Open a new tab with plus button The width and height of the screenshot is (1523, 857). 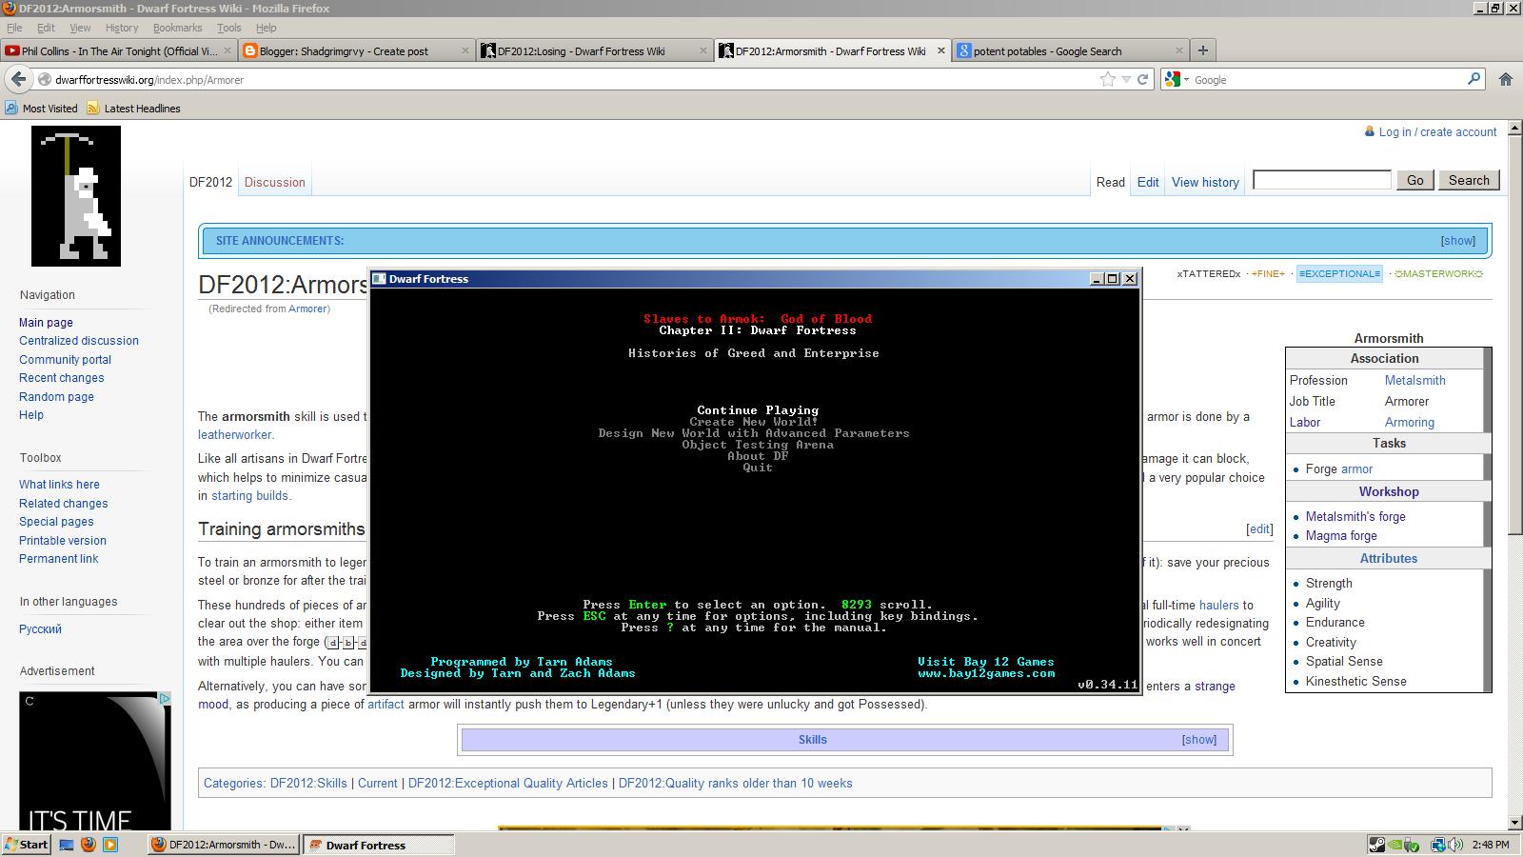(x=1203, y=50)
